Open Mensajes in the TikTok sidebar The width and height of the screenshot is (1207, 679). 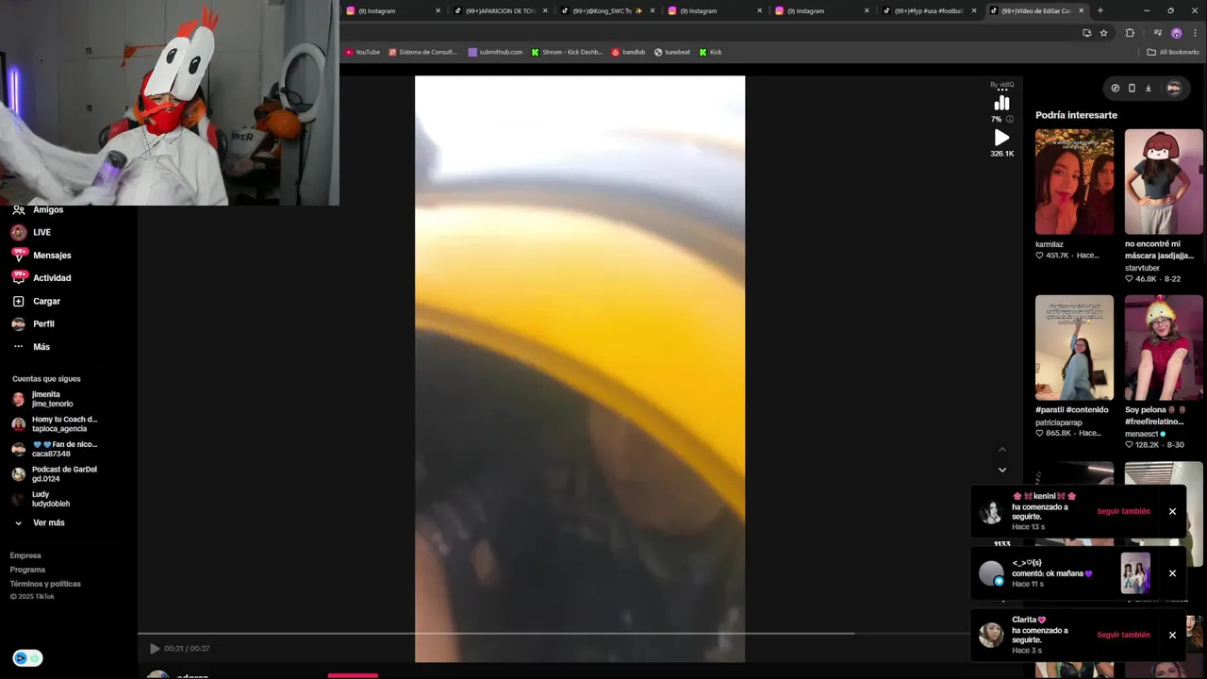point(41,255)
